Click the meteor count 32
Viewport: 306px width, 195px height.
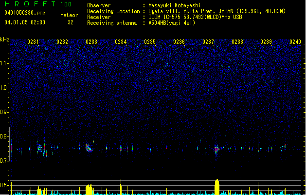click(71, 22)
